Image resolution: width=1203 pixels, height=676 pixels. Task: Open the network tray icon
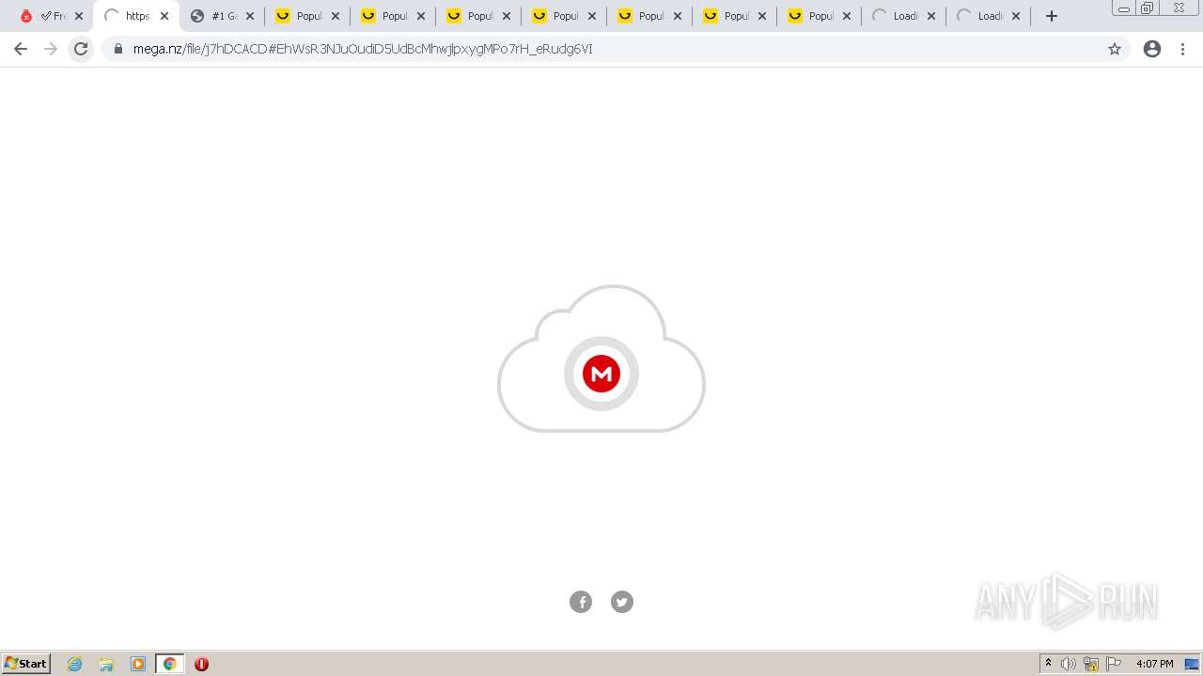[x=1091, y=664]
